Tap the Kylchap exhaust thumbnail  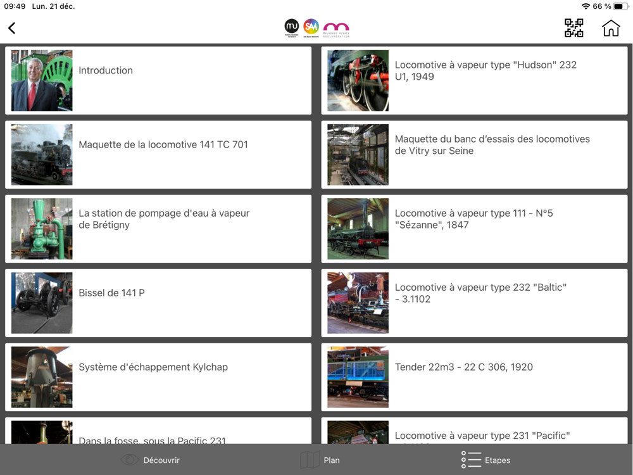click(42, 377)
